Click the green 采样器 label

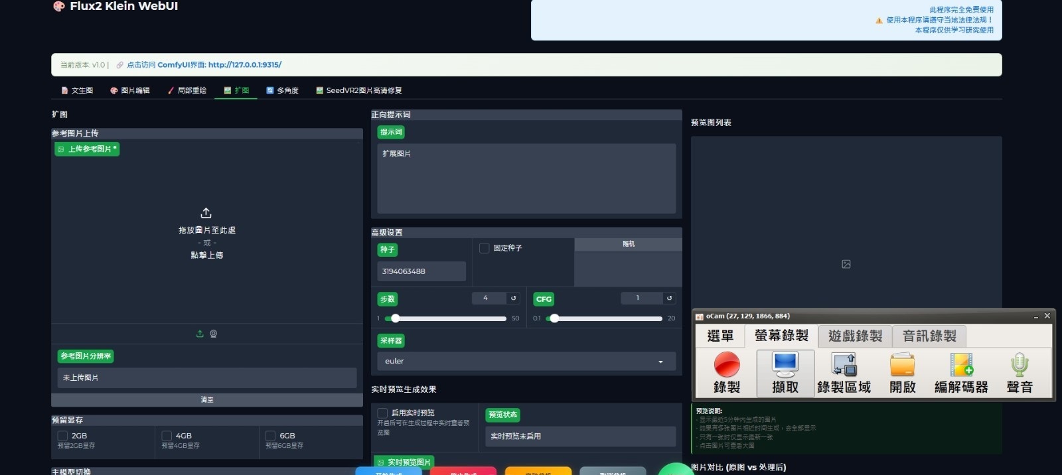pyautogui.click(x=391, y=341)
